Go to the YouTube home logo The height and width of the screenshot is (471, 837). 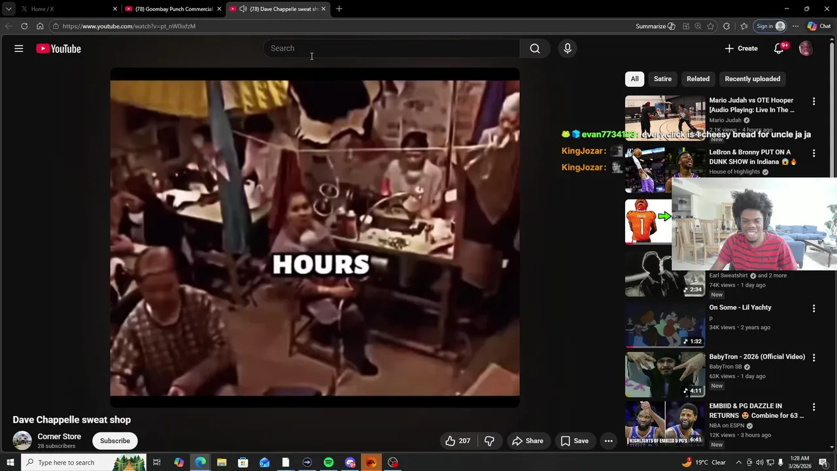click(58, 48)
